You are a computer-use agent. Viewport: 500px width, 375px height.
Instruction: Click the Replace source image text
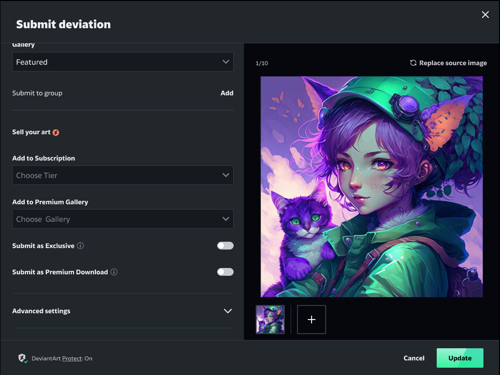[453, 63]
